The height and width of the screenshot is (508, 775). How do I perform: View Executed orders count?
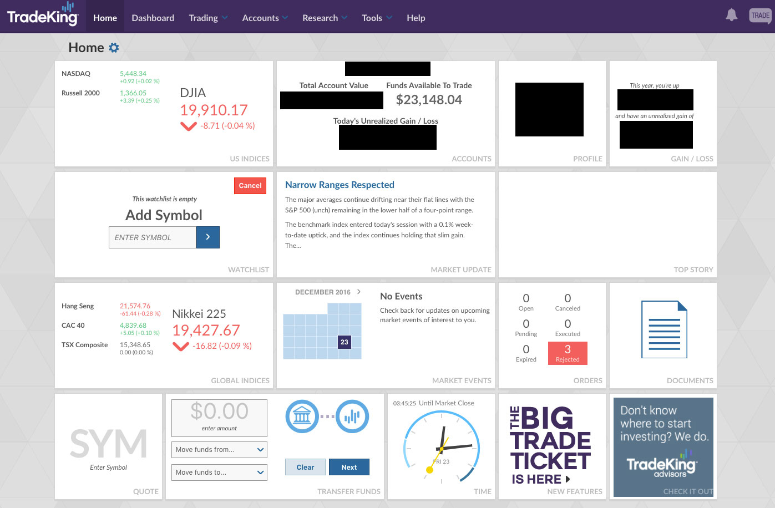click(568, 328)
